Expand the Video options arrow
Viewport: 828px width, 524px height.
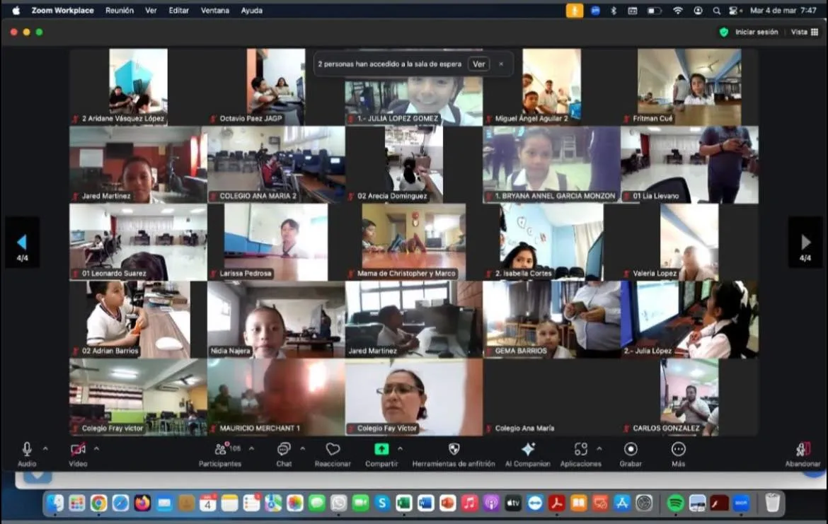[96, 448]
